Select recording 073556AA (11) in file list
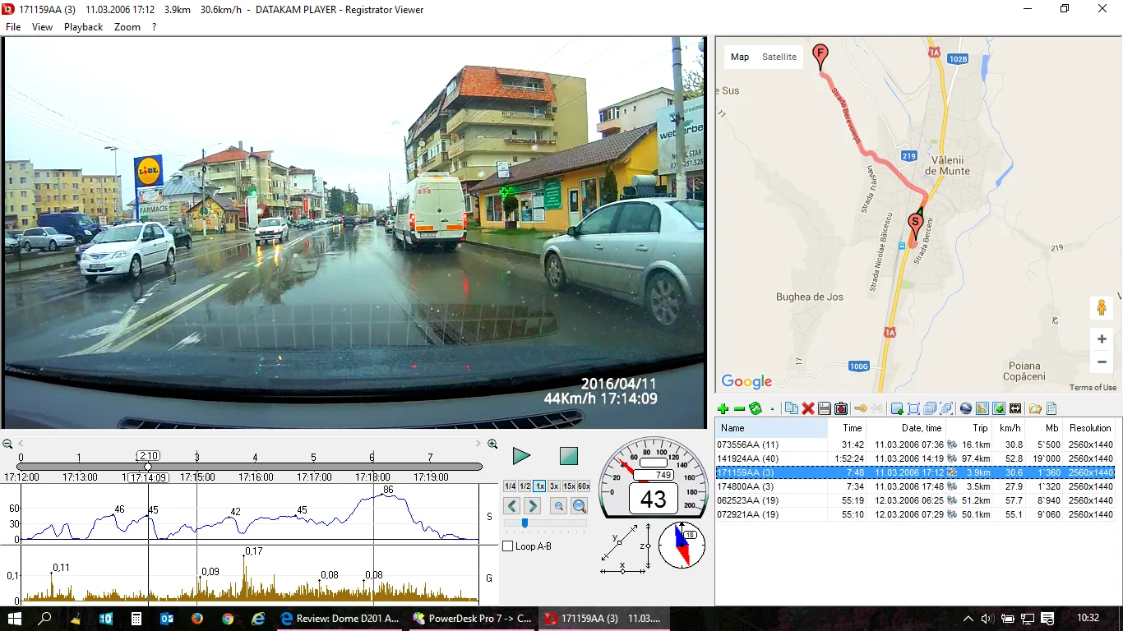 (x=915, y=444)
